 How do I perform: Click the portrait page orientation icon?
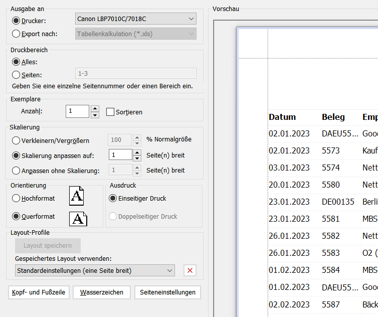[76, 196]
